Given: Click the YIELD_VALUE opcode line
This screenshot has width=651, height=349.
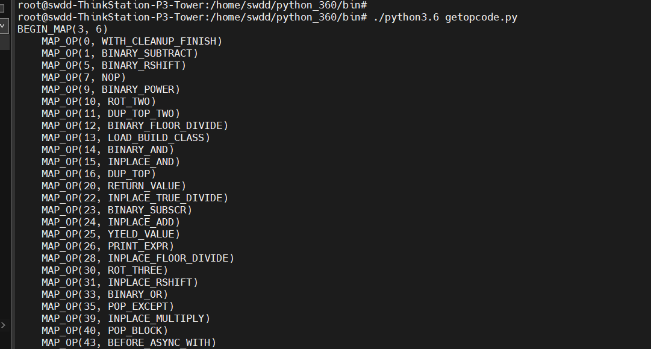Looking at the screenshot, I should tap(111, 234).
